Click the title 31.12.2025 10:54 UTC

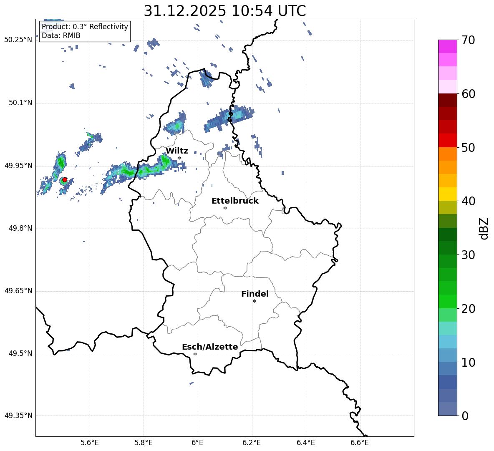(x=225, y=11)
